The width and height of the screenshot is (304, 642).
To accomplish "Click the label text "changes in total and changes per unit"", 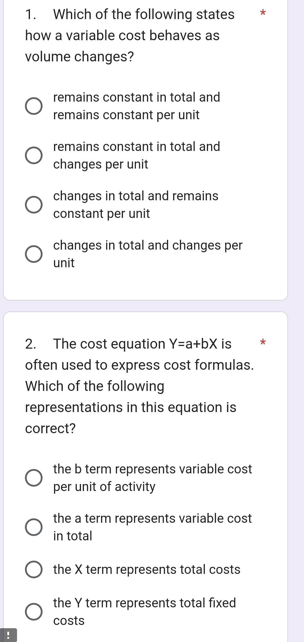I will (148, 254).
